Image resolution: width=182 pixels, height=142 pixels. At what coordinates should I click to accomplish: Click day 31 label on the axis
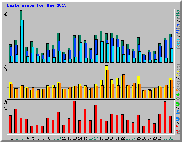(x=171, y=138)
